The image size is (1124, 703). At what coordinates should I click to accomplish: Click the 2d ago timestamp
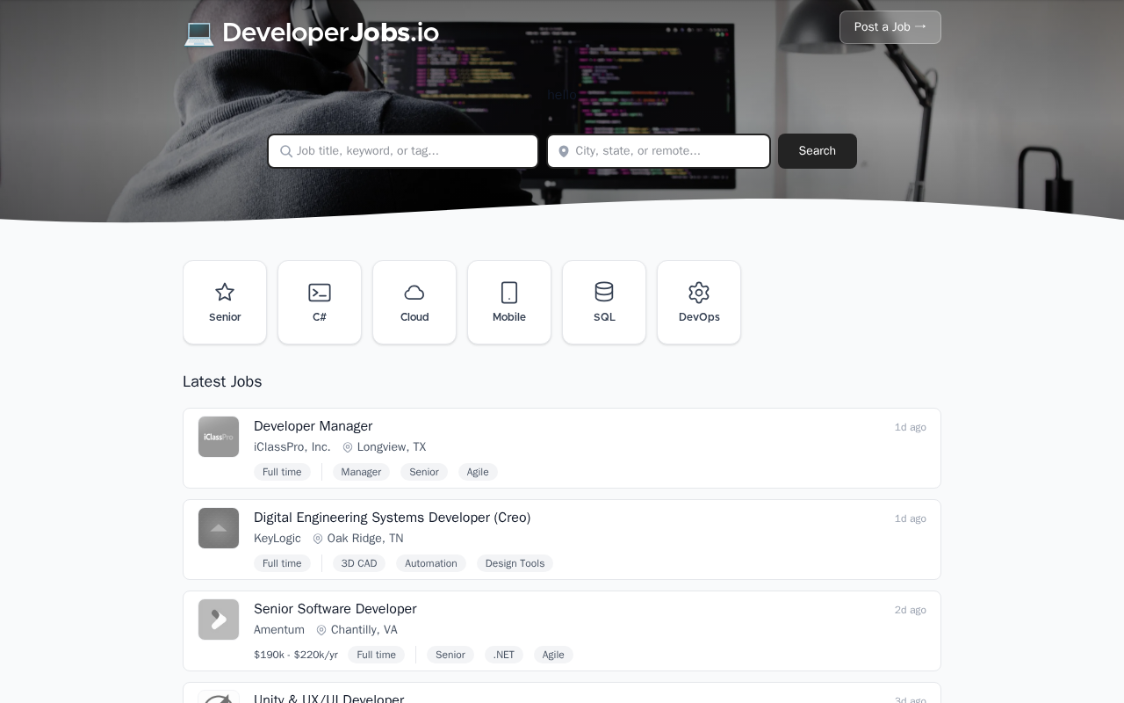point(911,610)
